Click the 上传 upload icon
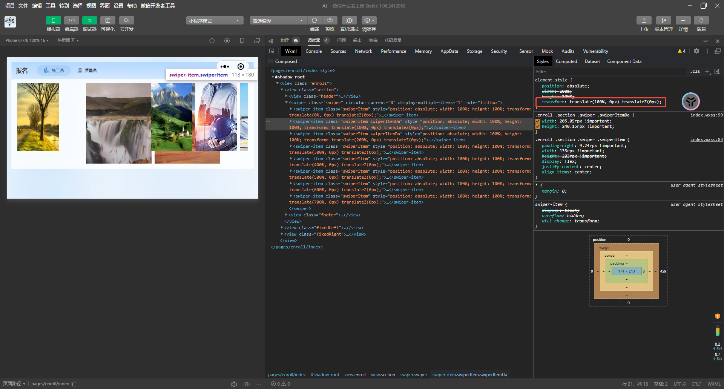The width and height of the screenshot is (724, 389). pos(644,20)
